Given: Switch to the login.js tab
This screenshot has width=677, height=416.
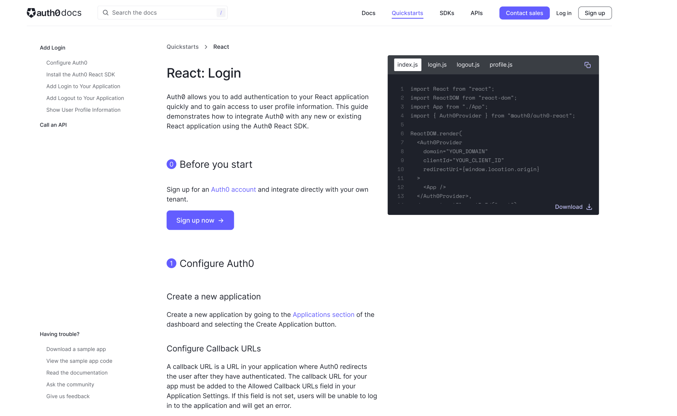Looking at the screenshot, I should (x=437, y=65).
